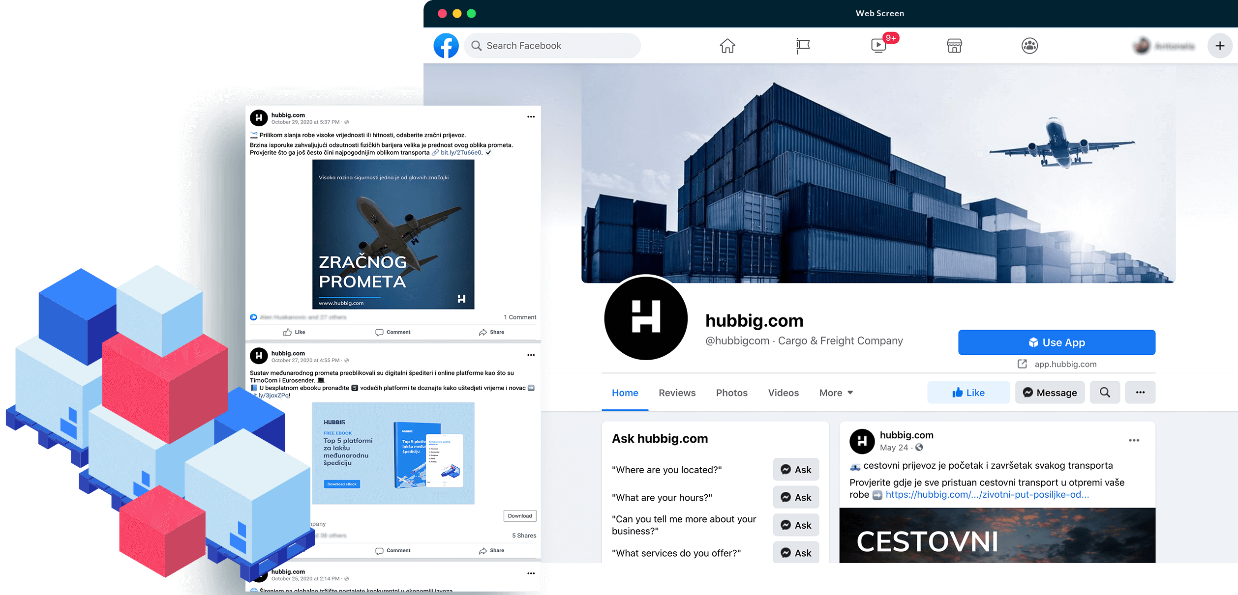The height and width of the screenshot is (595, 1238).
Task: Open the bit.ly/2Tu66e0 link
Action: click(x=460, y=153)
